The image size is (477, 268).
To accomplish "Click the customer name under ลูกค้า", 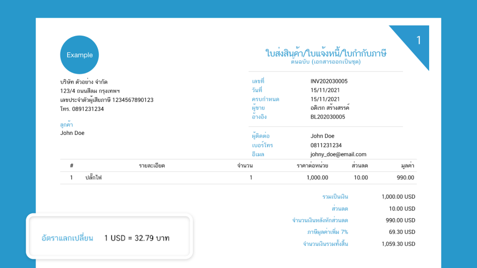I will [72, 133].
